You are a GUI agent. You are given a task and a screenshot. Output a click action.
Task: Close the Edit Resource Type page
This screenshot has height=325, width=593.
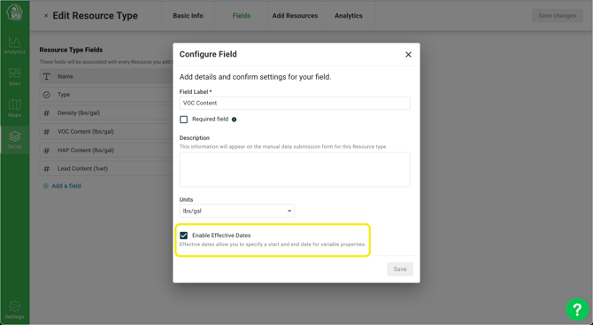(46, 16)
